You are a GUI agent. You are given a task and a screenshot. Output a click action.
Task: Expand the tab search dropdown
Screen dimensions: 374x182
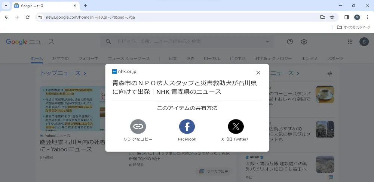[x=6, y=6]
